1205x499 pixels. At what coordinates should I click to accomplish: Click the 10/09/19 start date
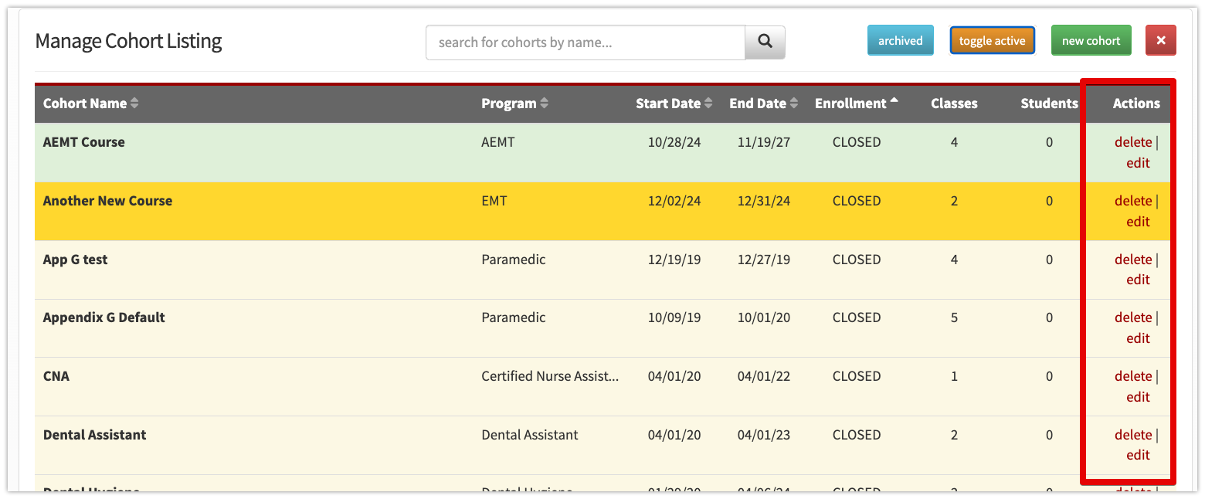click(x=674, y=317)
